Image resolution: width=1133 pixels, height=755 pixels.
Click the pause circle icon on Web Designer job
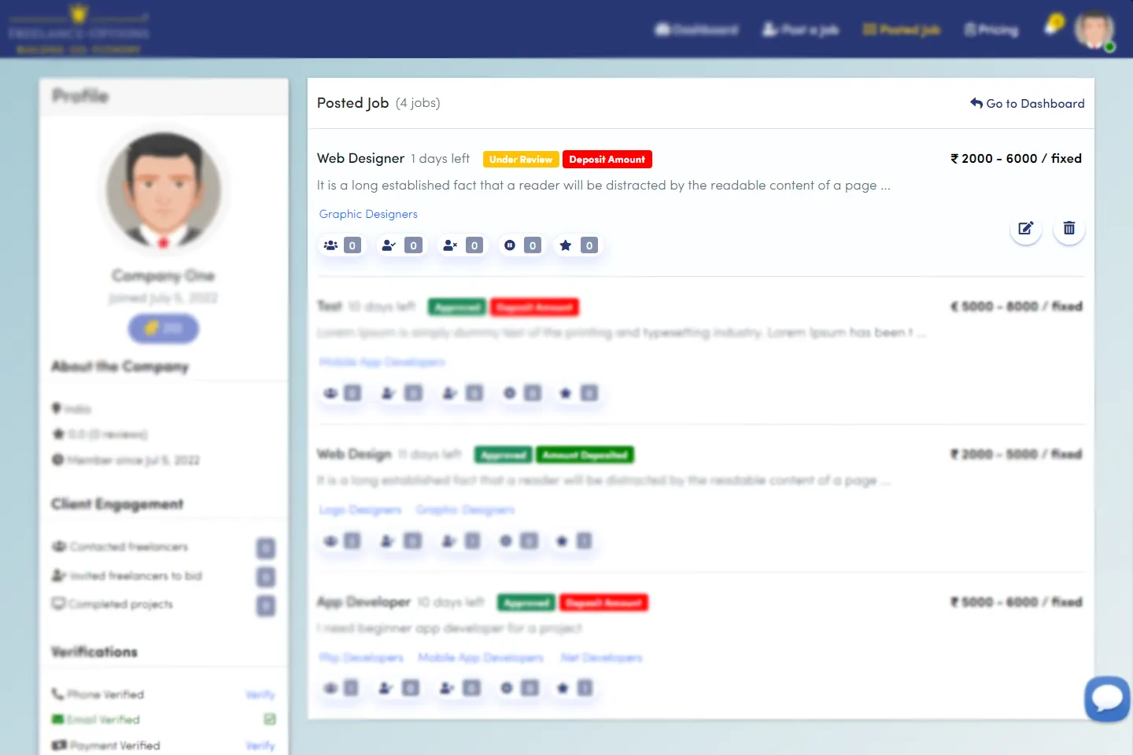[x=510, y=245]
